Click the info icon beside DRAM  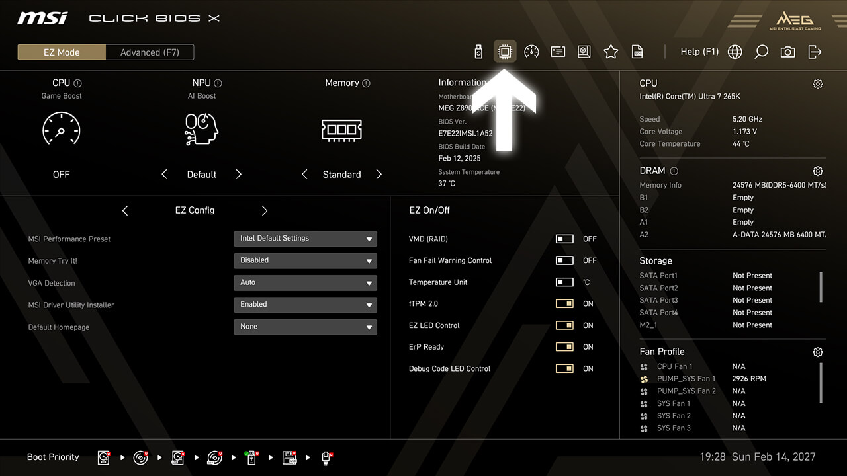click(674, 171)
